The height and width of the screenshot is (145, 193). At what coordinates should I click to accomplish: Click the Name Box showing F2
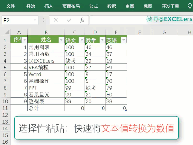[x=20, y=20]
